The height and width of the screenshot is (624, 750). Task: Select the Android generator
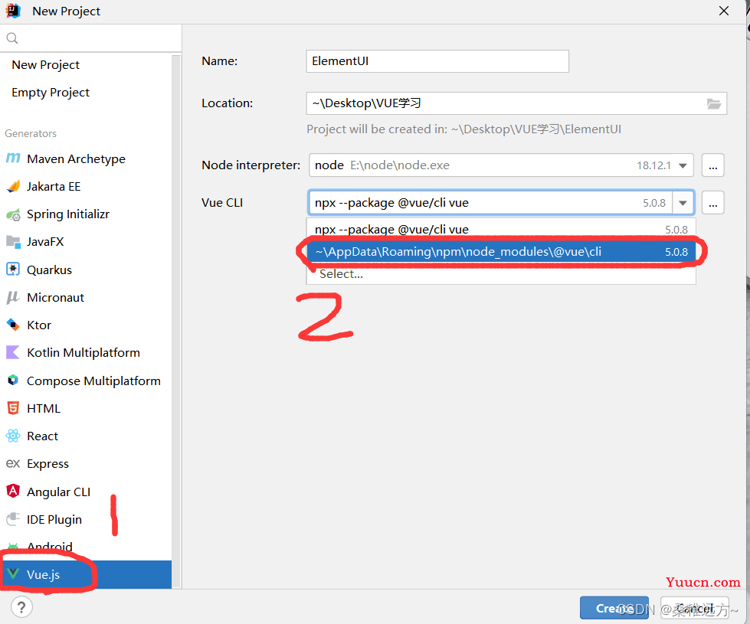click(86, 547)
